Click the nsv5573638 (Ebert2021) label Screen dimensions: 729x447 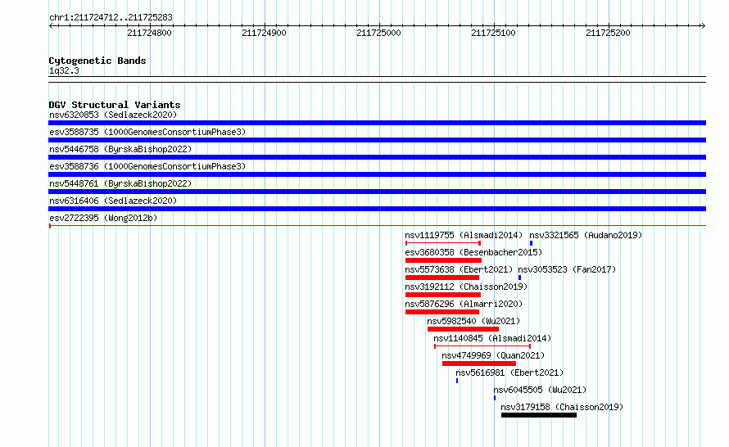(x=459, y=269)
